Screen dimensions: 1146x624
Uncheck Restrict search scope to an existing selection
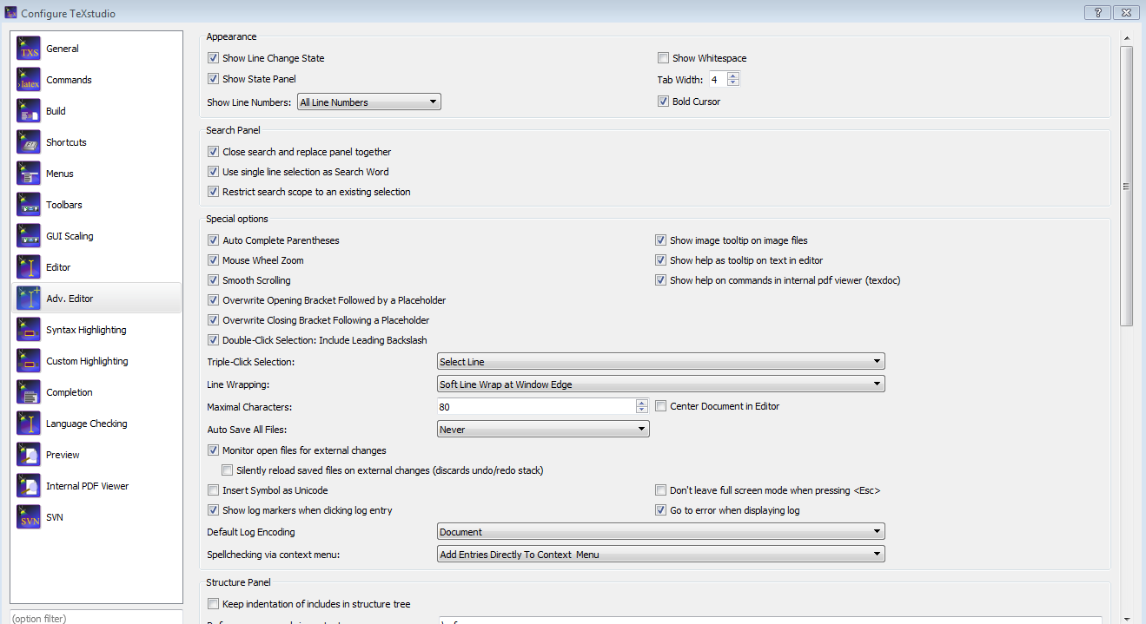point(214,192)
